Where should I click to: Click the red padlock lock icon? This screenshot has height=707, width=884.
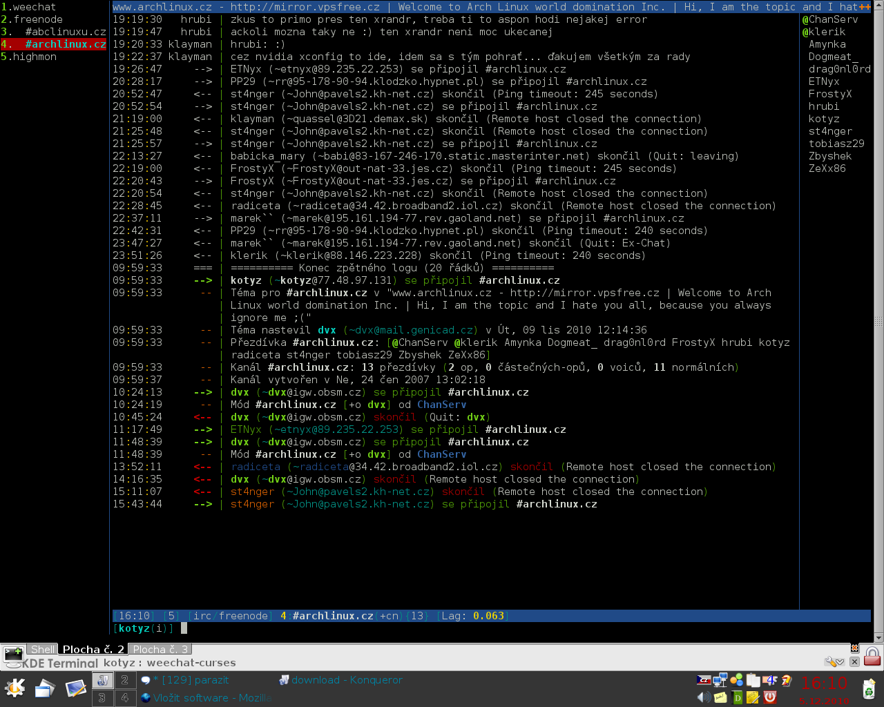click(x=872, y=656)
